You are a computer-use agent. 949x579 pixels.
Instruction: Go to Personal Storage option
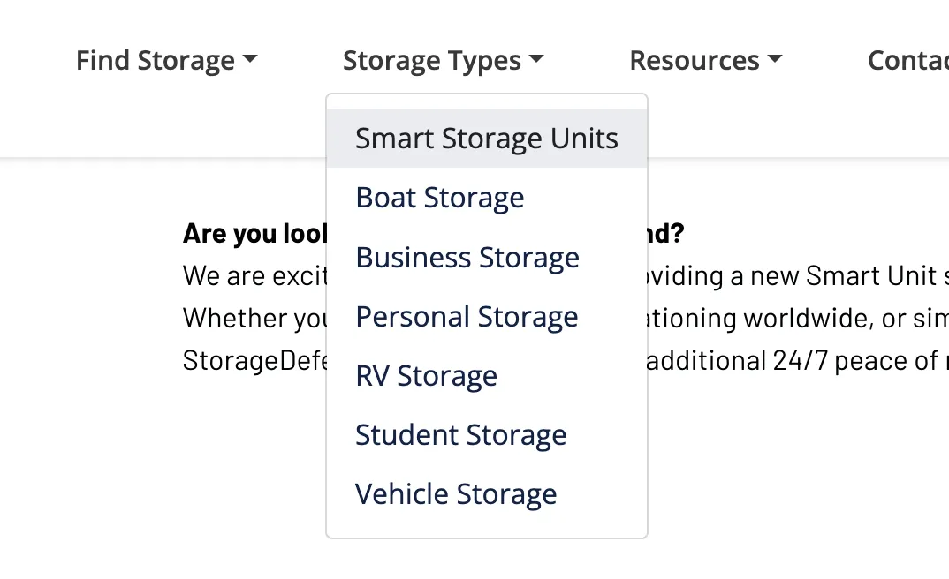[x=487, y=316]
